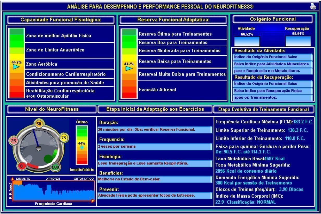Click the pink 25 badge on the gauge

click(14, 141)
